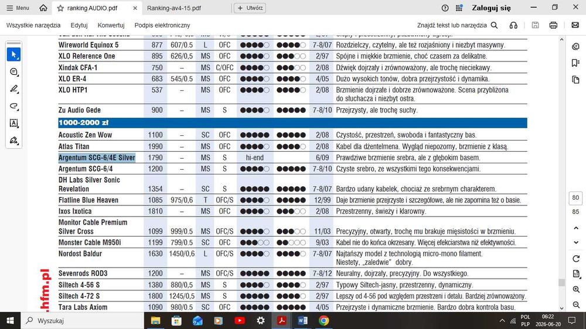Click highlighted text Argentum SCG-6/4E Silver
The image size is (586, 329).
(97, 157)
